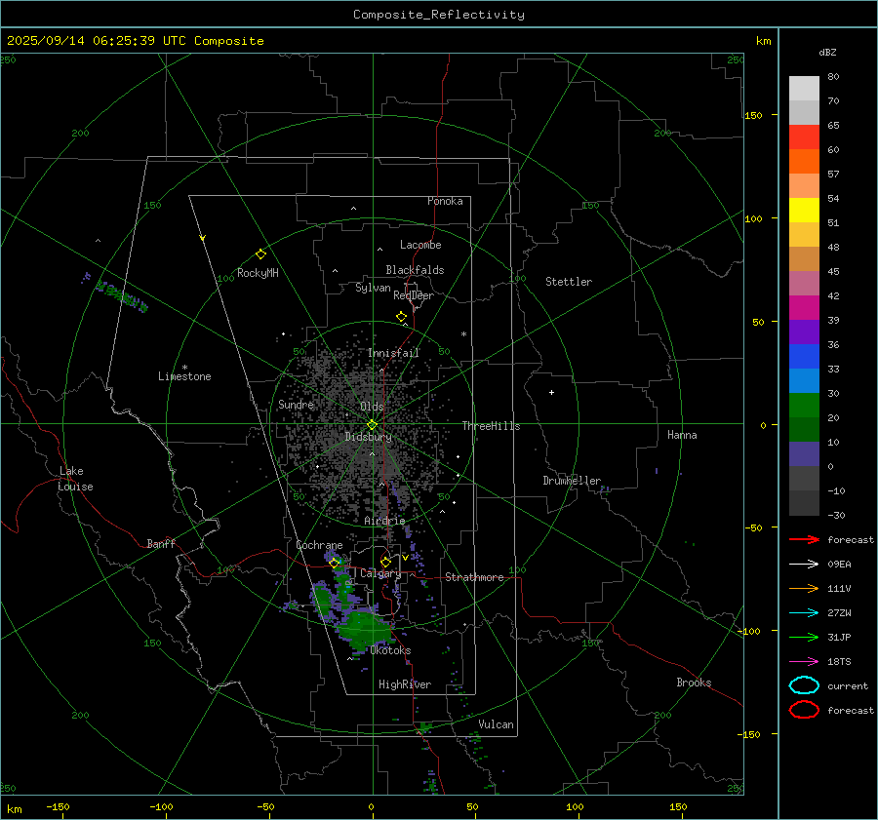Viewport: 878px width, 820px height.
Task: Click the dark green 10-20 dBZ swatch
Action: (804, 430)
